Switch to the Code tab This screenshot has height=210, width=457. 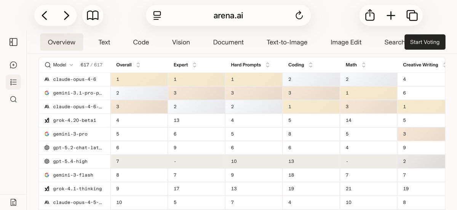(x=141, y=42)
